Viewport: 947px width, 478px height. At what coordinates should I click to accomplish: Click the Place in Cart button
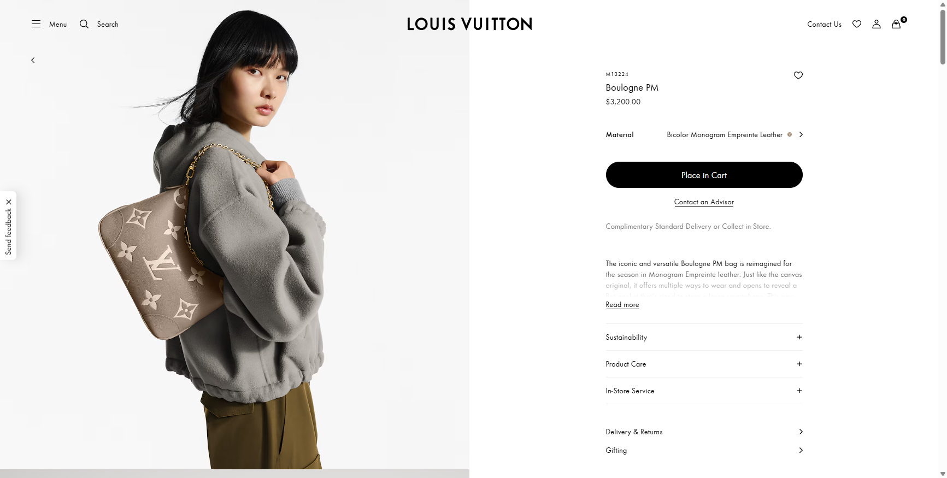click(x=704, y=175)
